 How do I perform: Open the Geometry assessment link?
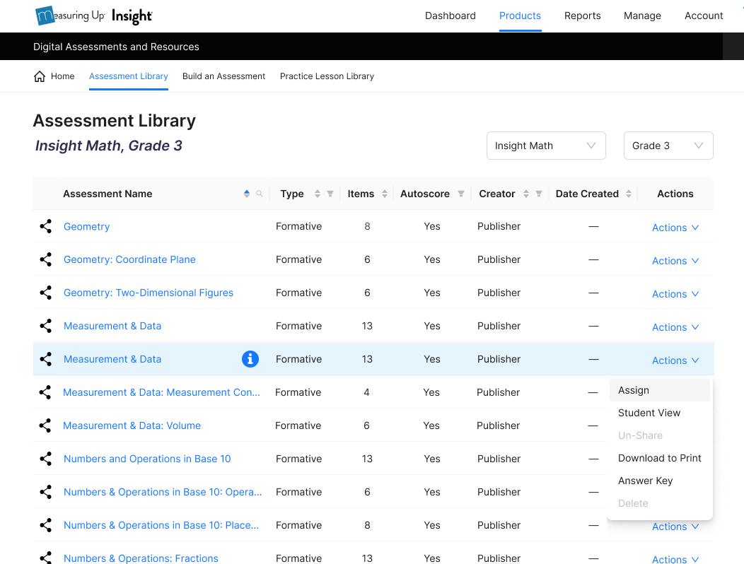[87, 227]
